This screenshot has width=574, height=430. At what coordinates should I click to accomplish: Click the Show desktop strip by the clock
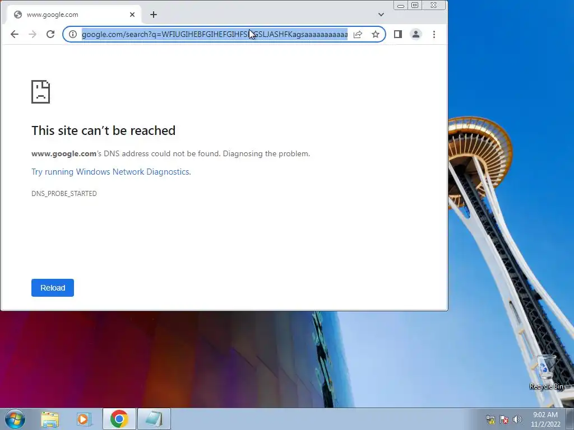tap(570, 419)
